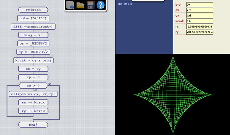Screen dimensions: 230x135
Task: Click the rx > 0 condition block
Action: [x=33, y=86]
